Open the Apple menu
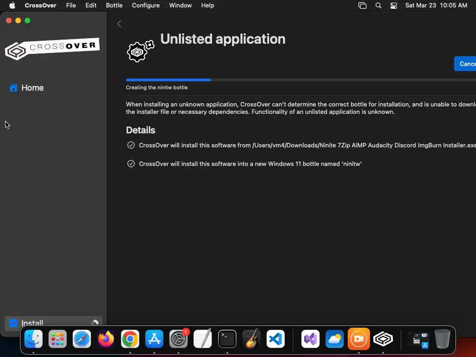This screenshot has height=357, width=476. [12, 5]
